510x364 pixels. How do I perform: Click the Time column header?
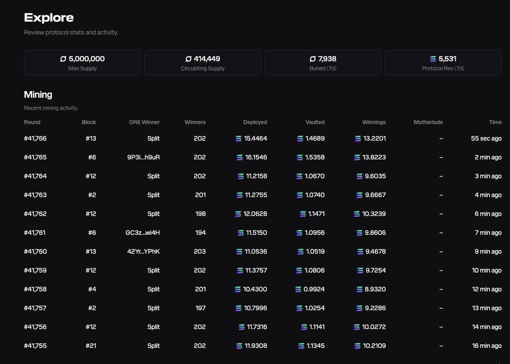tap(495, 122)
